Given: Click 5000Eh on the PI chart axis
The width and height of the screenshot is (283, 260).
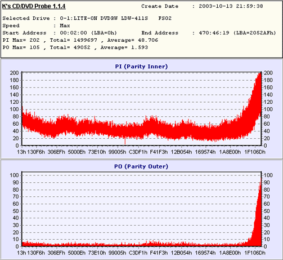Looking at the screenshot, I should [77, 152].
